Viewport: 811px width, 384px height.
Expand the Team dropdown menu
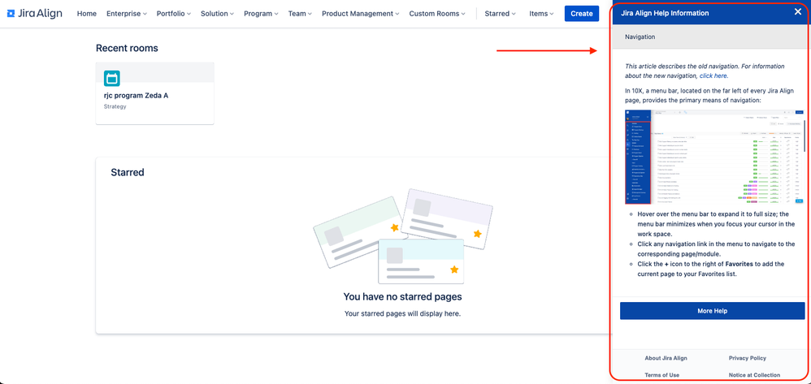pyautogui.click(x=300, y=14)
